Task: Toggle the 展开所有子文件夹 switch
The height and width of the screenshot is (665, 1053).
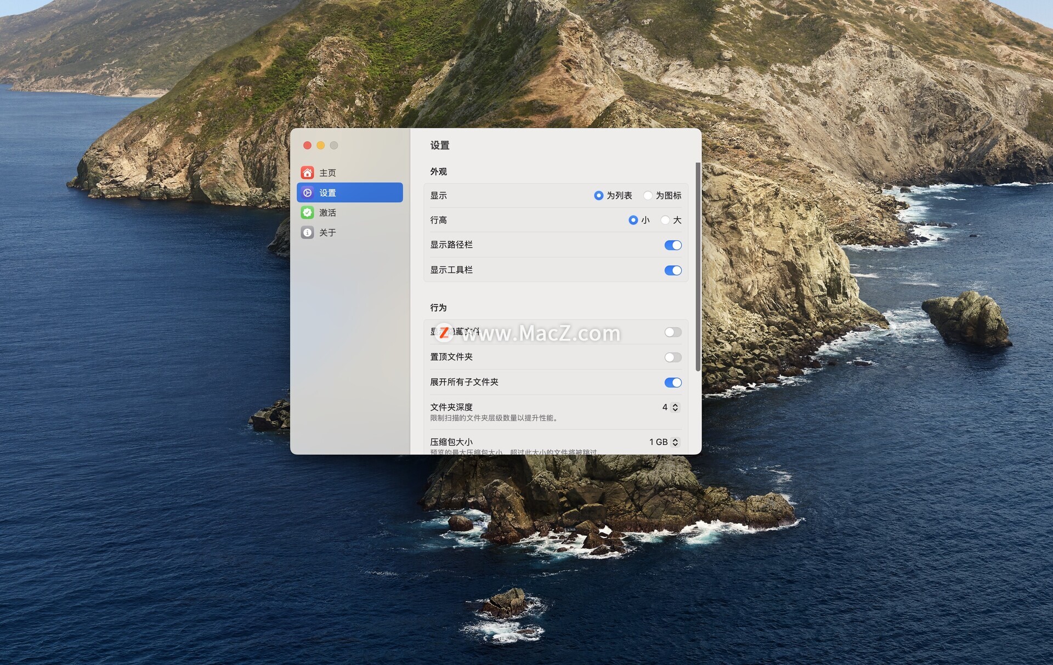Action: pos(673,383)
